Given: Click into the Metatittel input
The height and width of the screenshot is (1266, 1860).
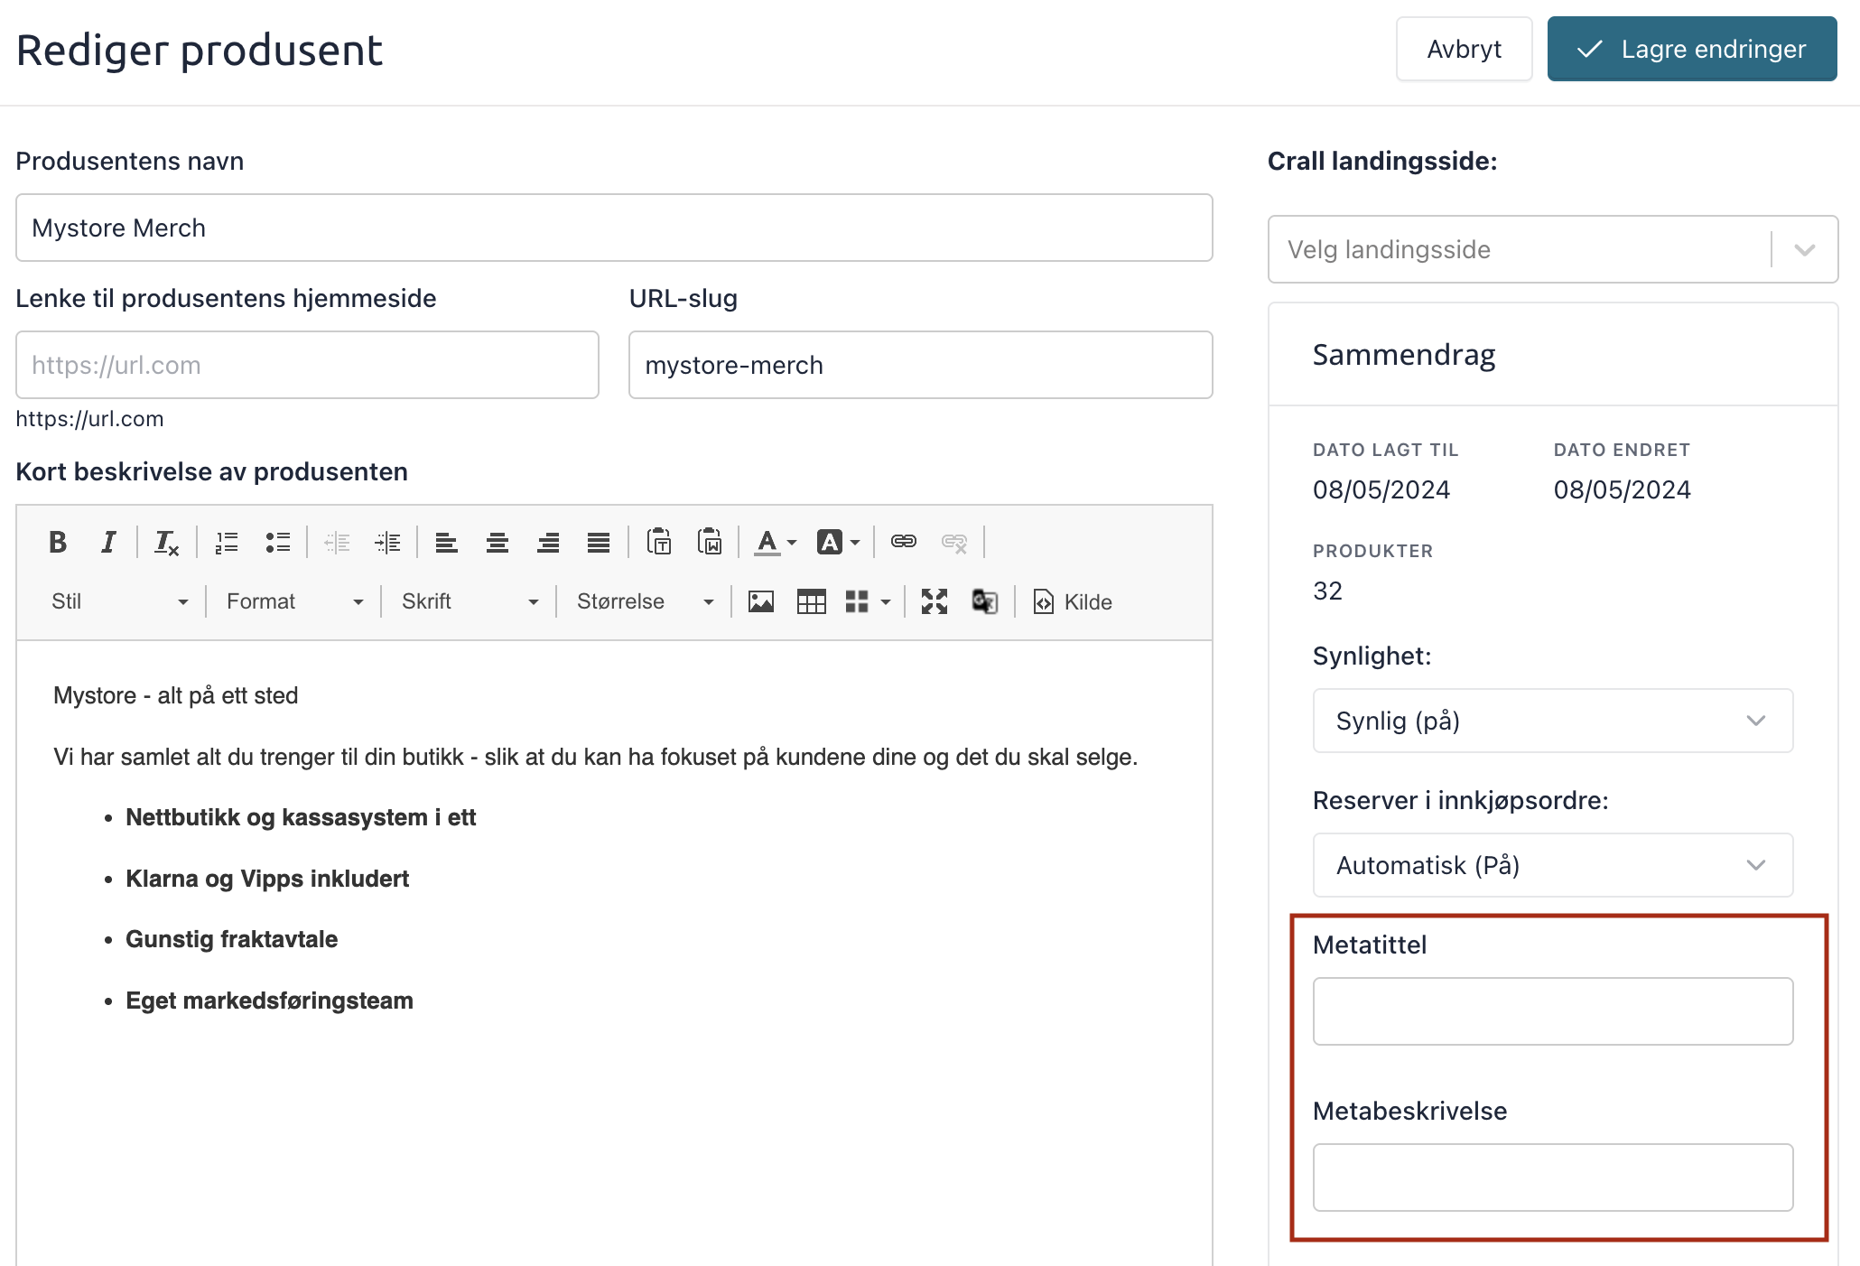Looking at the screenshot, I should click(1553, 1011).
